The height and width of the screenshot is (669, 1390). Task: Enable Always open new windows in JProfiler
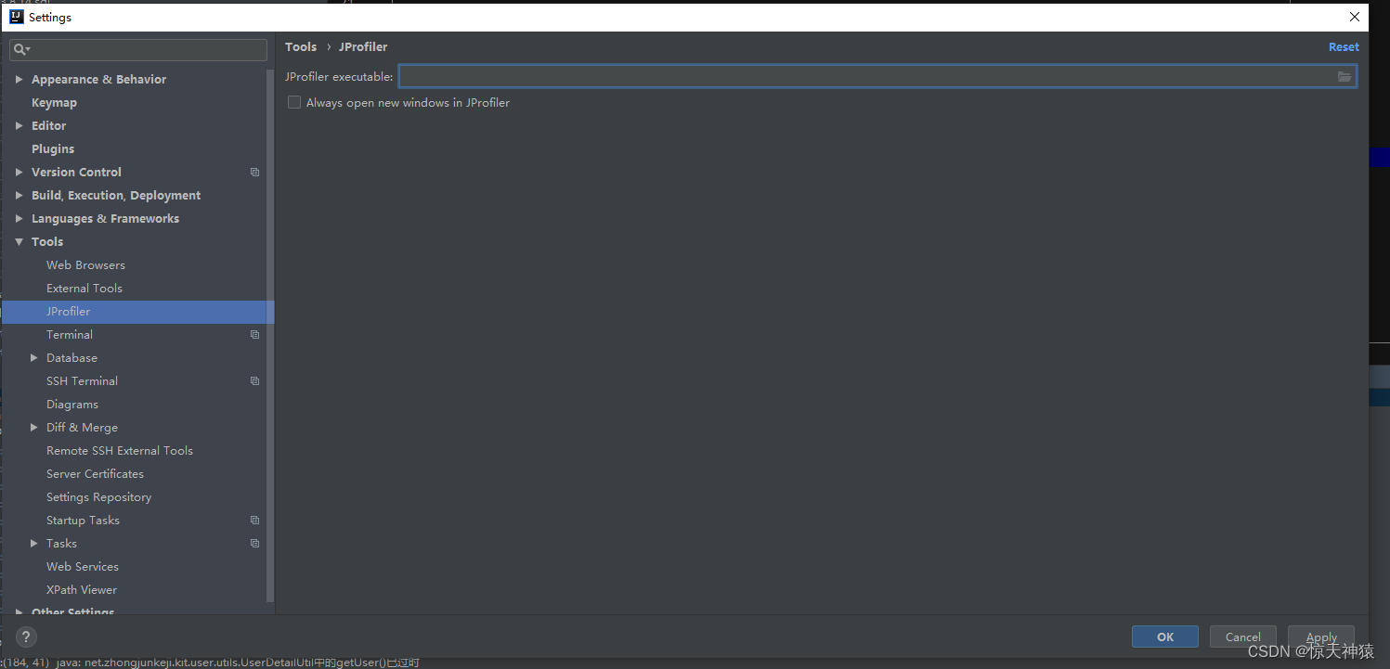click(294, 102)
